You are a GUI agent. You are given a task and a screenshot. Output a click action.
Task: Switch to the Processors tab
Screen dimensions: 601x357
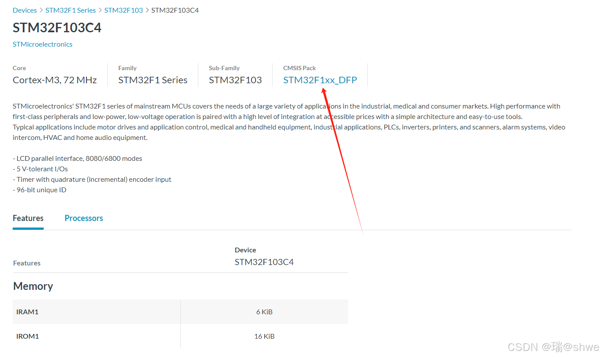84,218
